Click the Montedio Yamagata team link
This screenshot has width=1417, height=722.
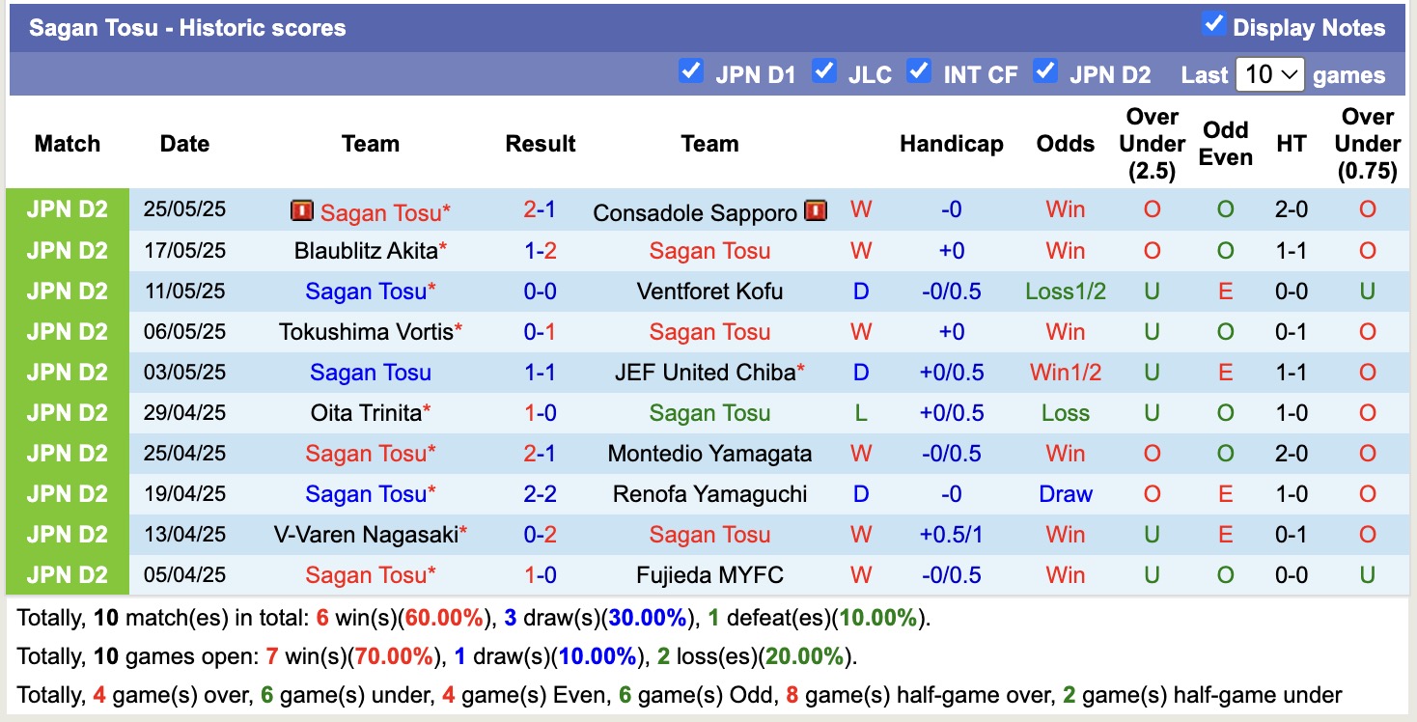pyautogui.click(x=709, y=454)
